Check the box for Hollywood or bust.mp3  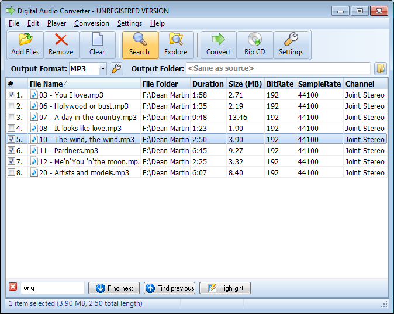[11, 106]
